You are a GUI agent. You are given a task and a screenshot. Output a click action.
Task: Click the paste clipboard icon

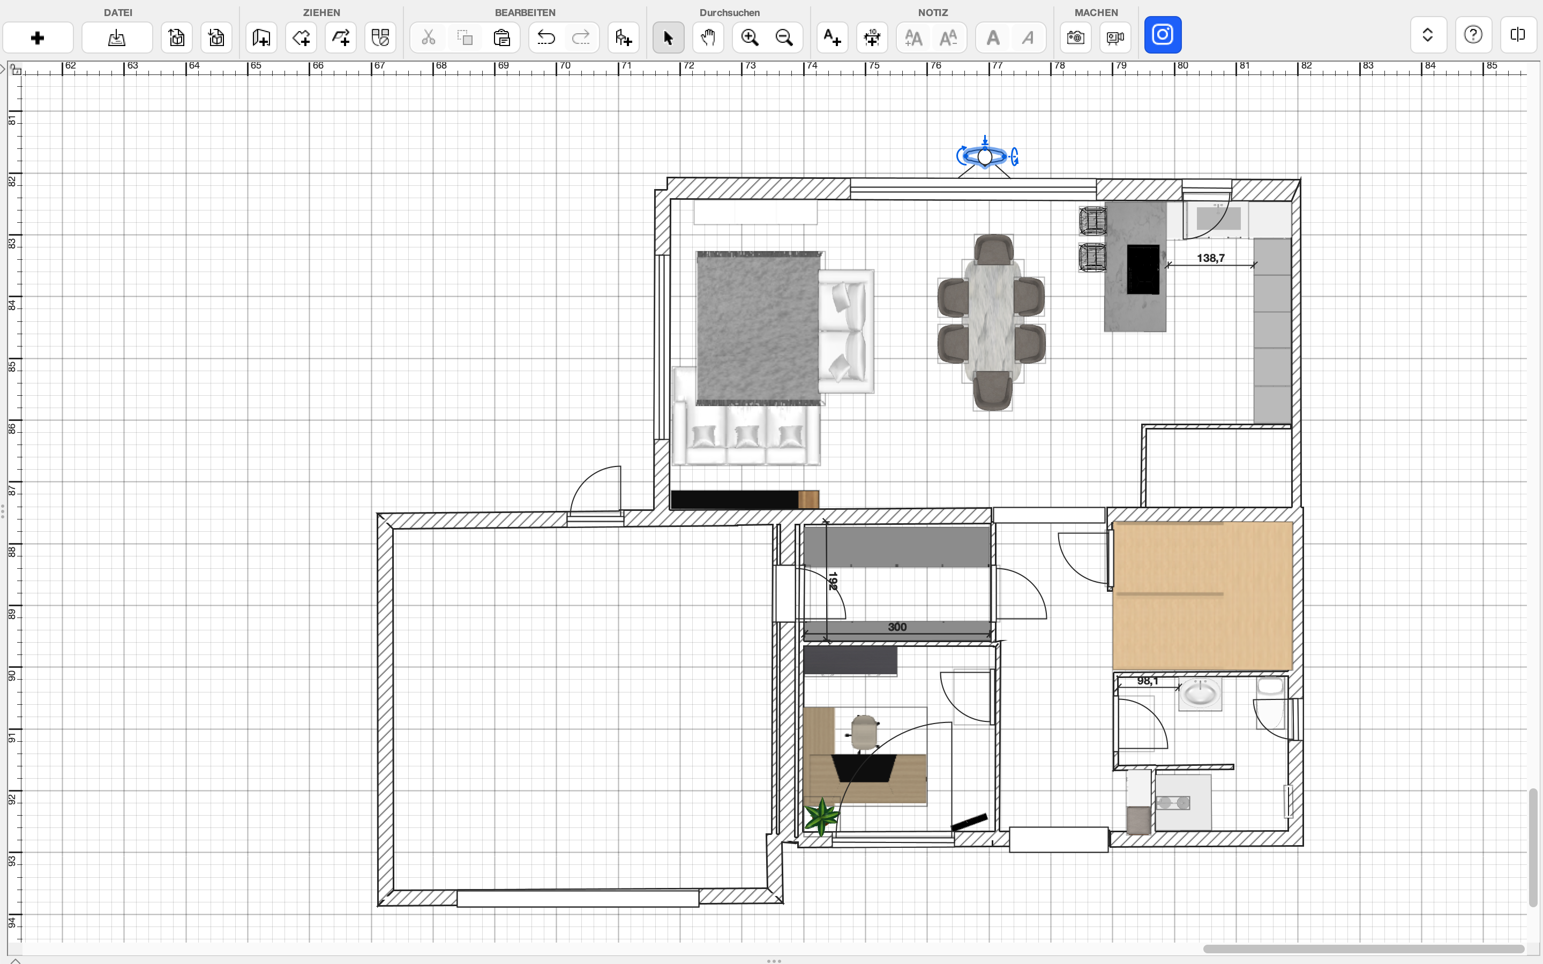(502, 38)
